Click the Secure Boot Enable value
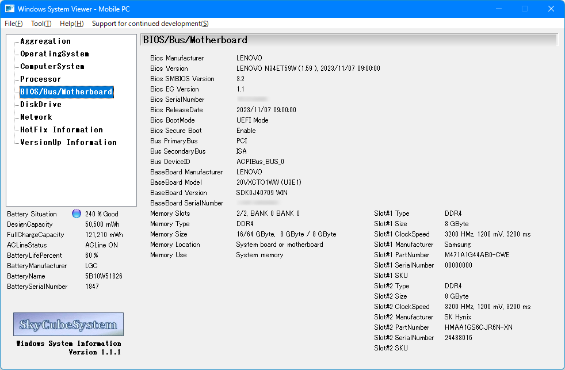Viewport: 565px width, 370px height. click(x=246, y=131)
